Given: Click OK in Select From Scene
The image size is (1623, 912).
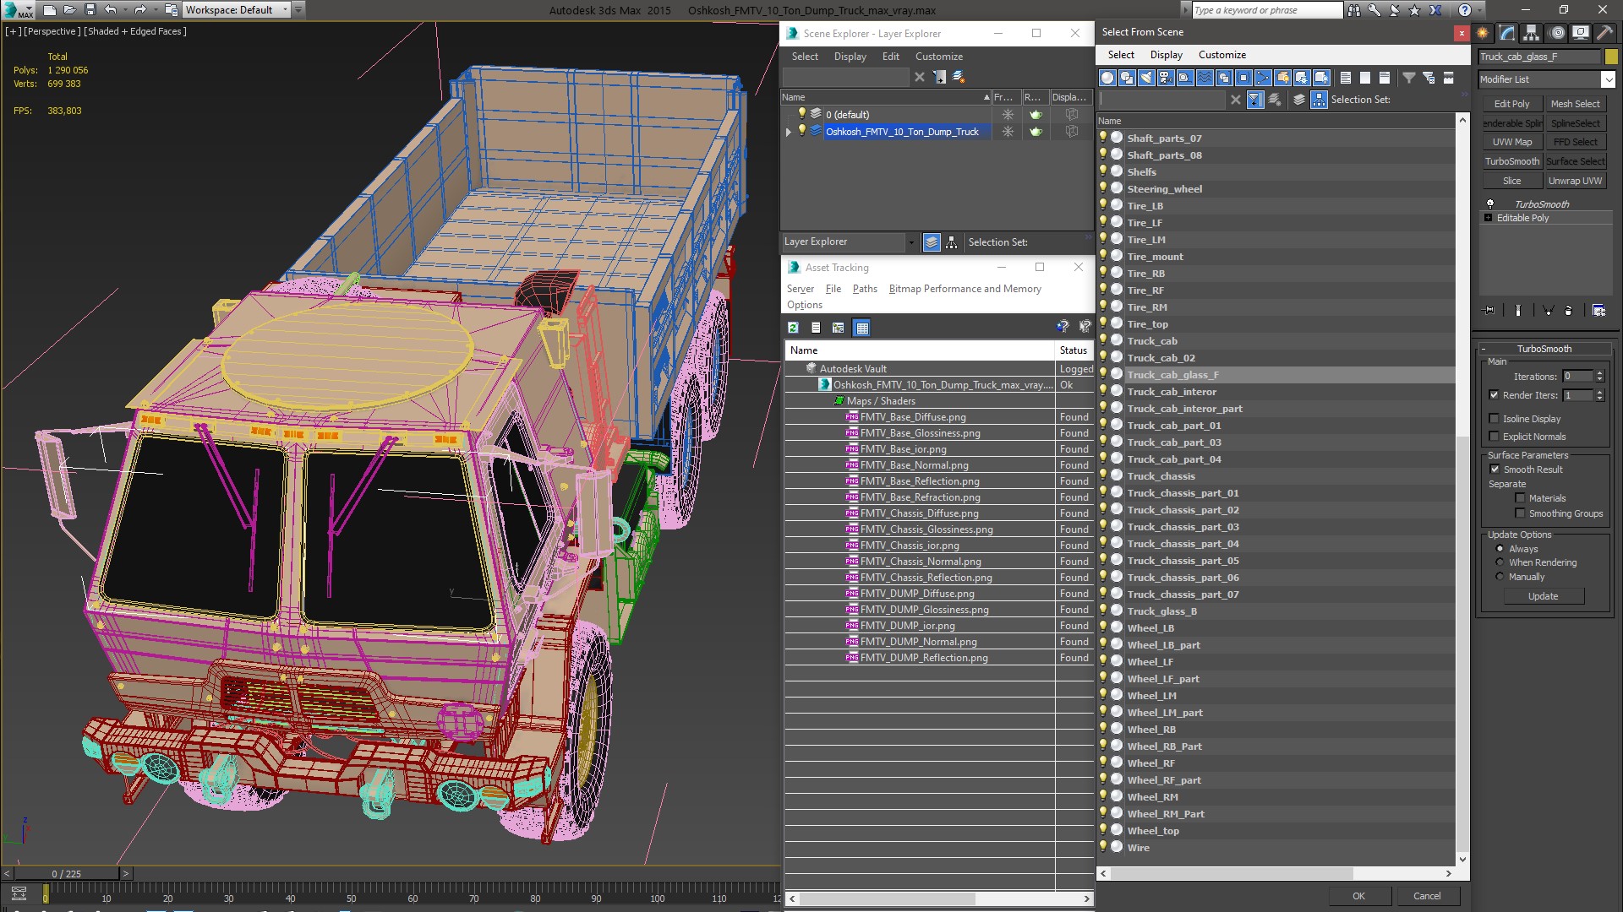Looking at the screenshot, I should 1358,896.
